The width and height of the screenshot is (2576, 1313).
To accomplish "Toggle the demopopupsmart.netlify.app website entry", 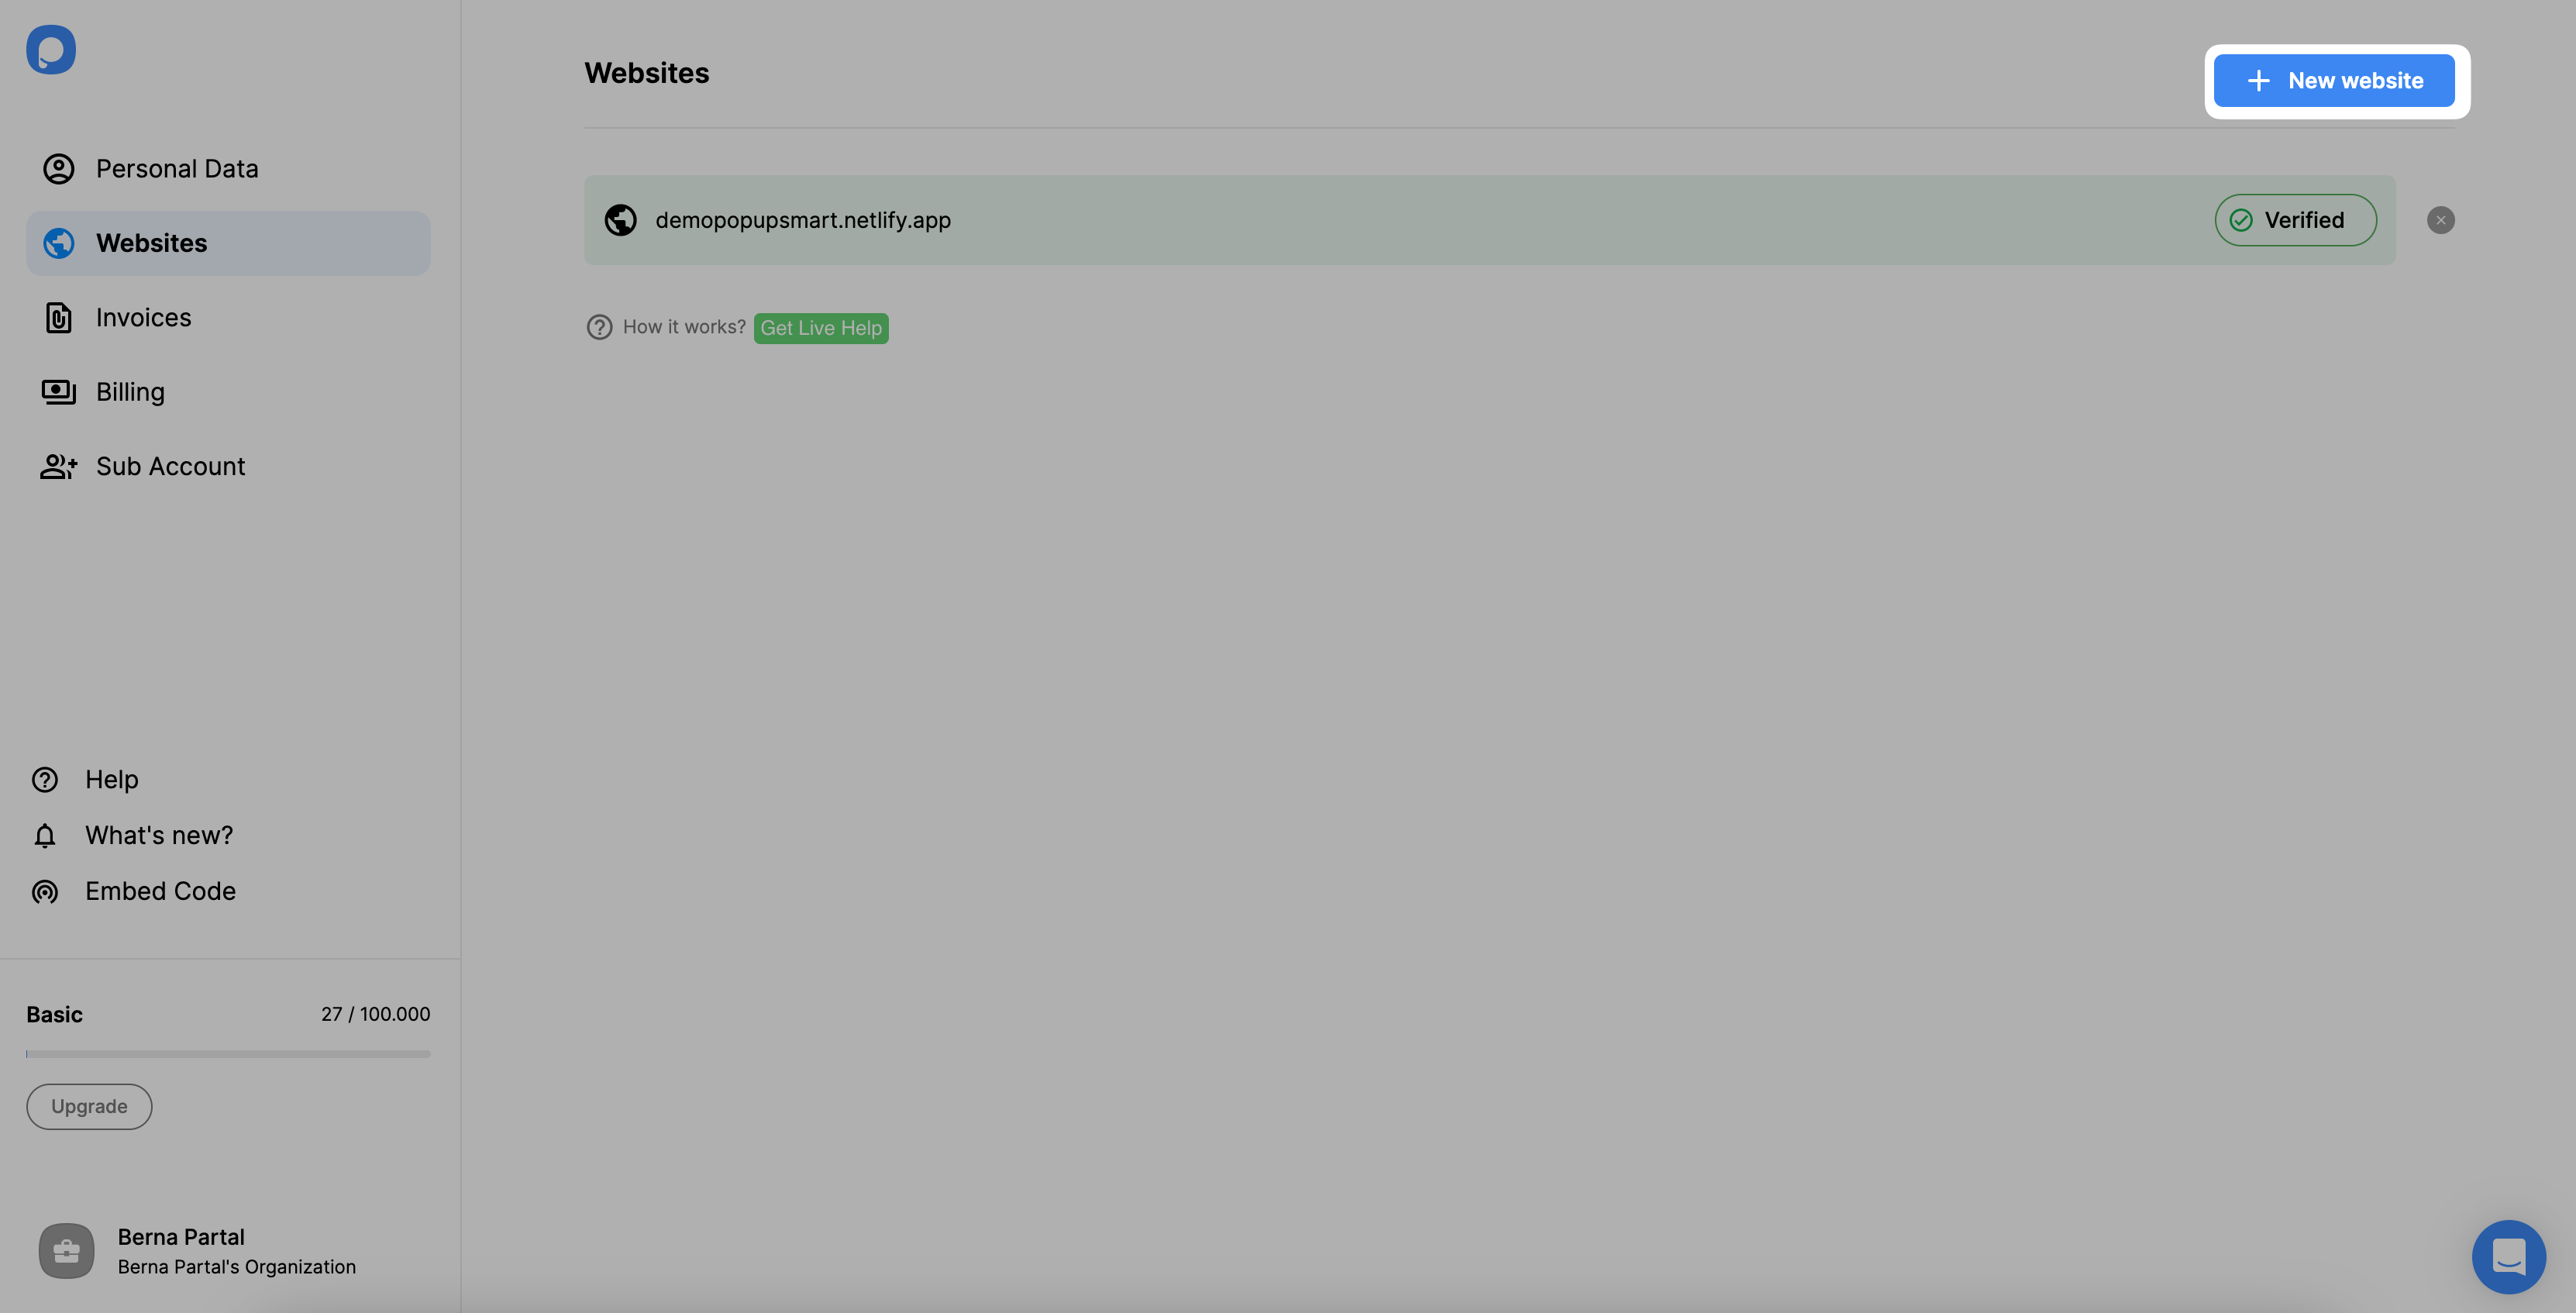I will pos(2440,219).
